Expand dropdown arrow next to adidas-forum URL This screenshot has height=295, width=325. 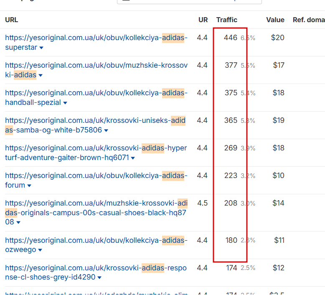[x=29, y=186]
